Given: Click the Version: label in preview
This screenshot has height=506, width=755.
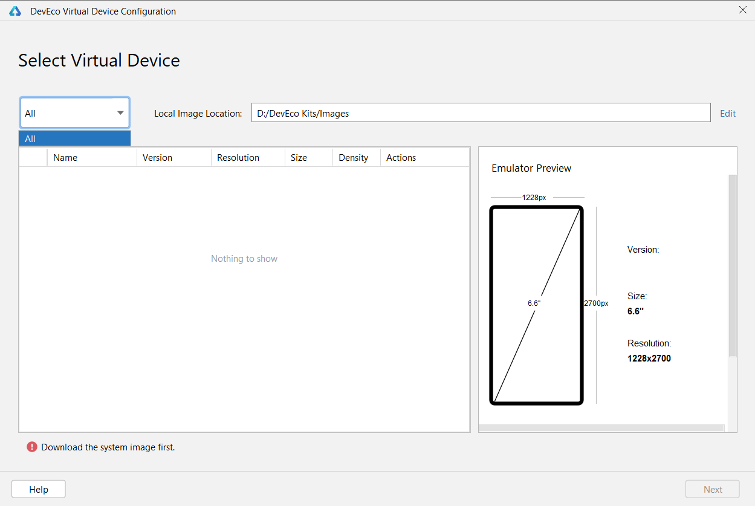Looking at the screenshot, I should pos(643,249).
